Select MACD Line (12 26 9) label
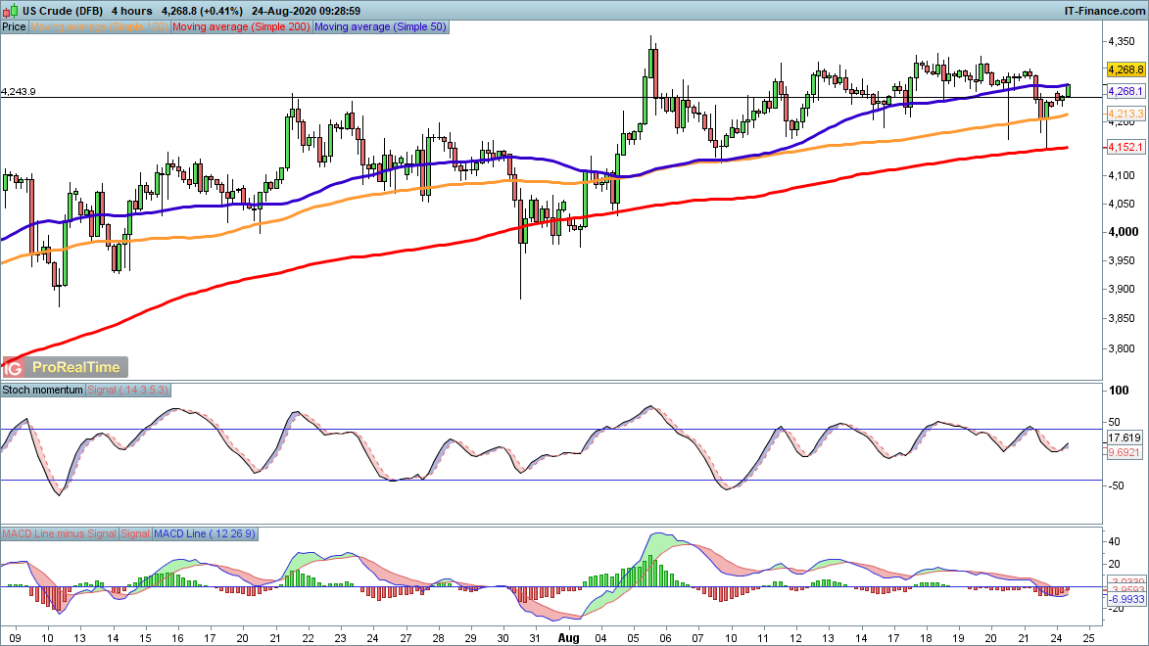 tap(204, 533)
